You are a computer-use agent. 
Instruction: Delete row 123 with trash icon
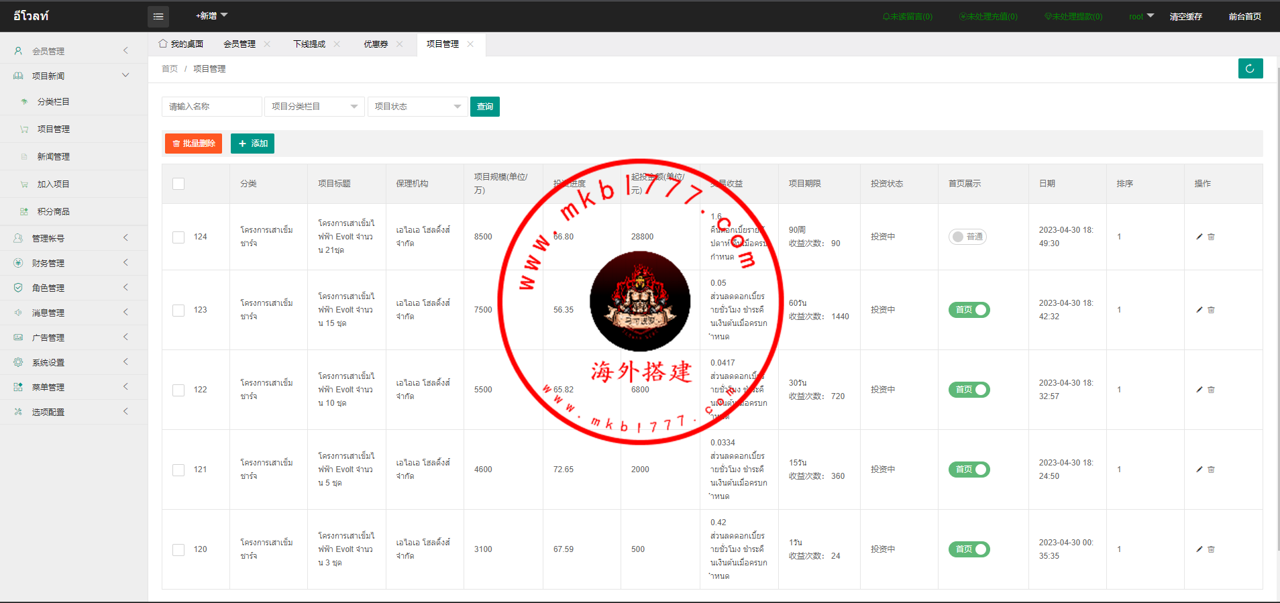click(x=1211, y=310)
